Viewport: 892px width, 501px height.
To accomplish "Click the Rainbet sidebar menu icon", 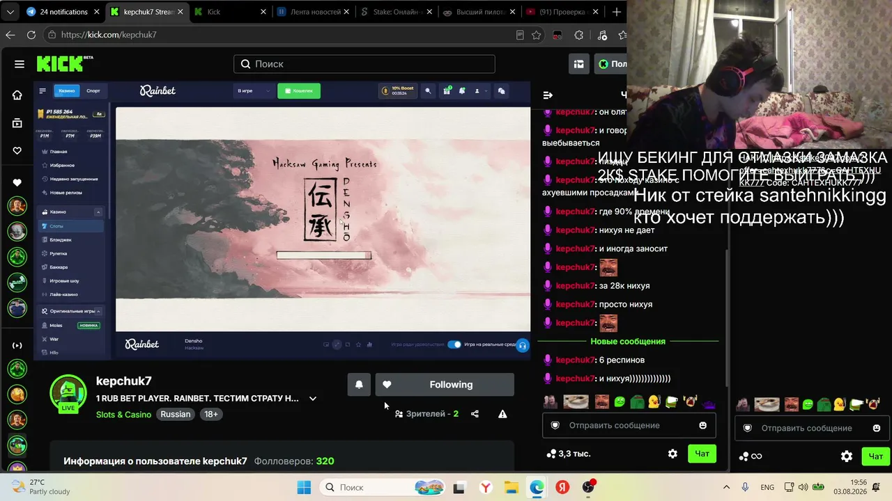I will pos(43,90).
